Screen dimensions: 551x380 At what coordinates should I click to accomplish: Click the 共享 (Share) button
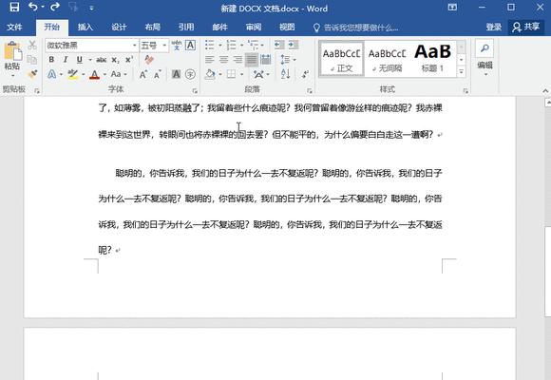coord(526,27)
